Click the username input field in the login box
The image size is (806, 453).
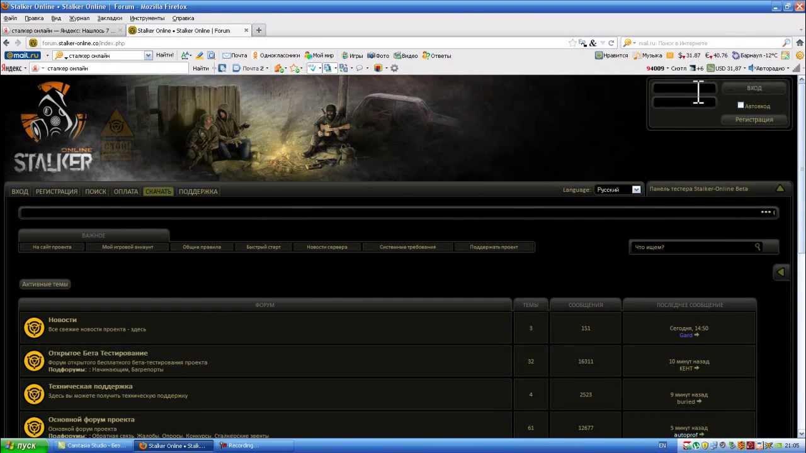click(684, 88)
